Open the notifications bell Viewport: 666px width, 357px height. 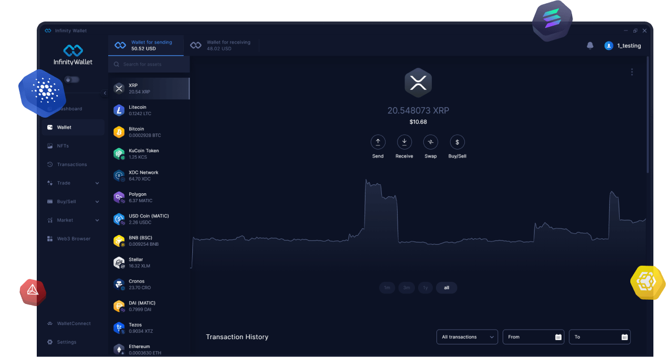pos(590,46)
